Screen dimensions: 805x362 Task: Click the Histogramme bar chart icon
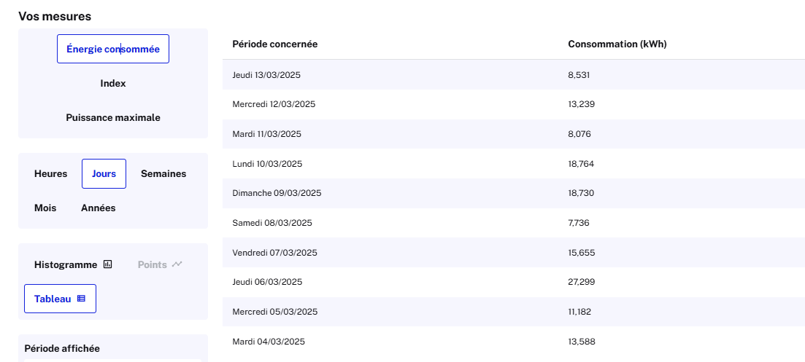click(107, 264)
